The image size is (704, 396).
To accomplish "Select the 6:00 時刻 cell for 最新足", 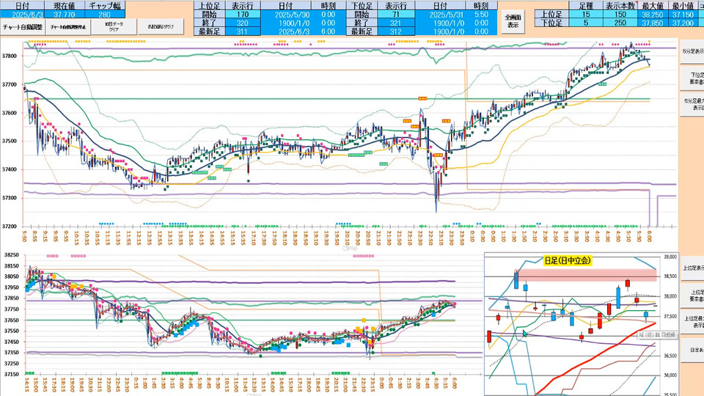I will (x=329, y=32).
